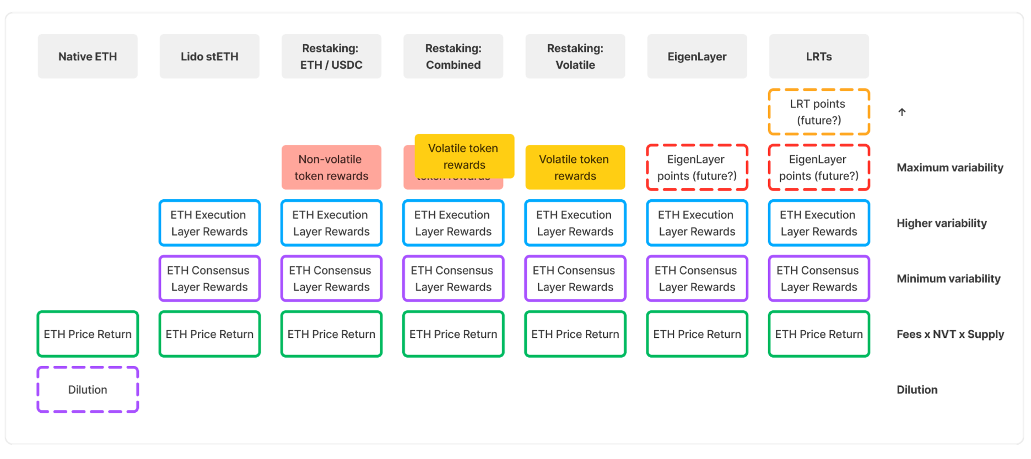The width and height of the screenshot is (1031, 459).
Task: Select ETH Price Return under Native ETH
Action: point(88,334)
